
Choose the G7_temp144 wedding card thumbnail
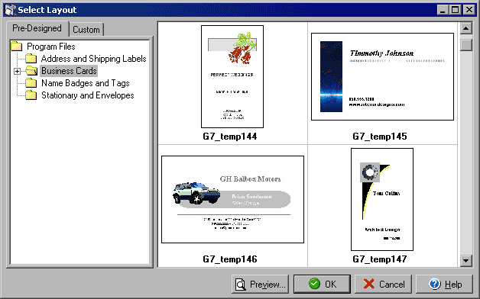point(232,77)
